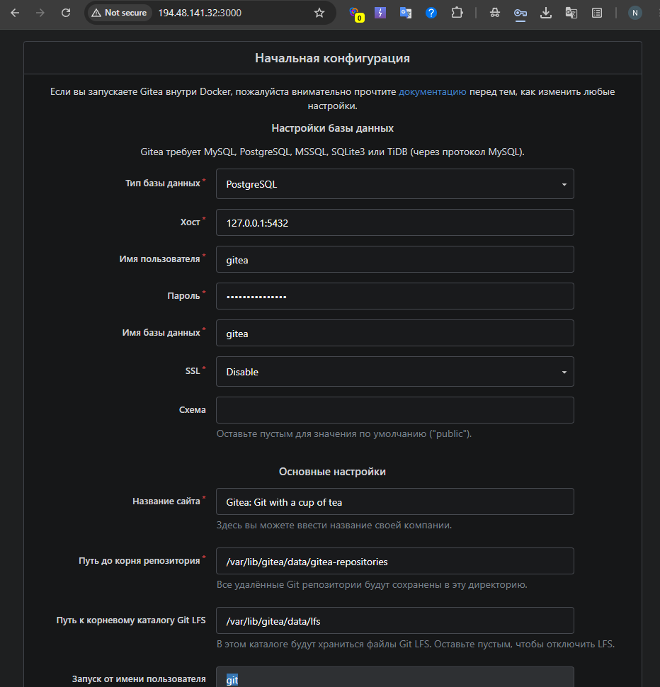This screenshot has height=687, width=660.
Task: Click the hint about отключить LFS
Action: click(x=416, y=645)
